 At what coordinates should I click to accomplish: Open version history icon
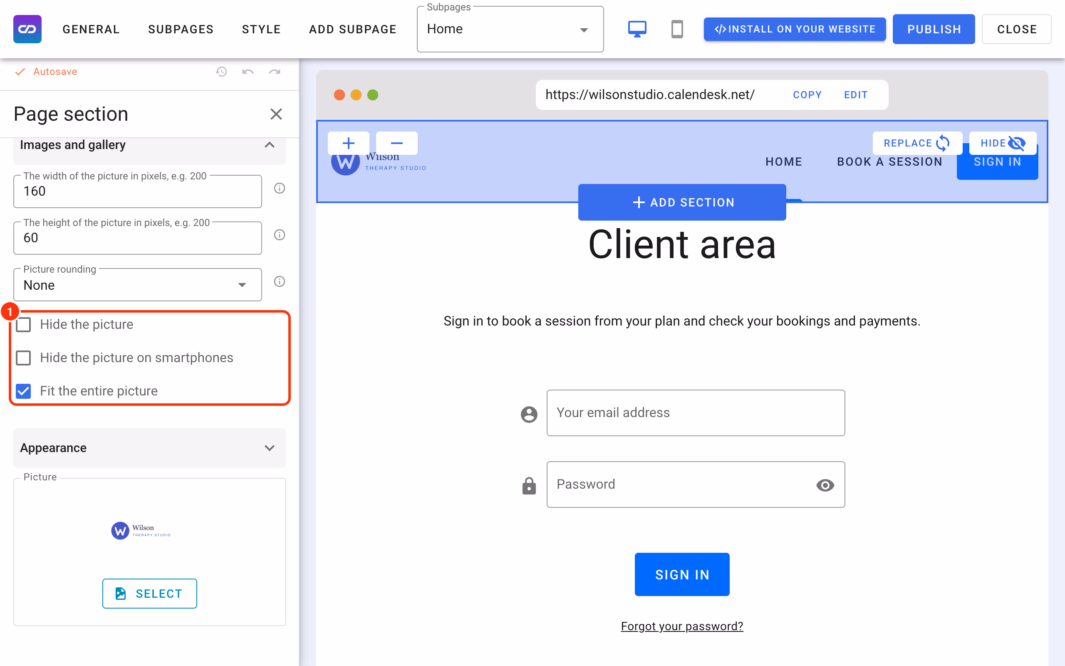(x=221, y=71)
